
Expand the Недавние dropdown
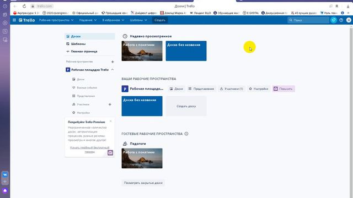point(88,20)
